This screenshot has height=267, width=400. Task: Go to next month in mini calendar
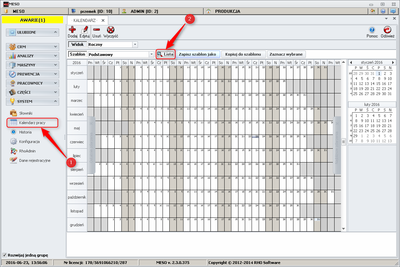[x=393, y=62]
